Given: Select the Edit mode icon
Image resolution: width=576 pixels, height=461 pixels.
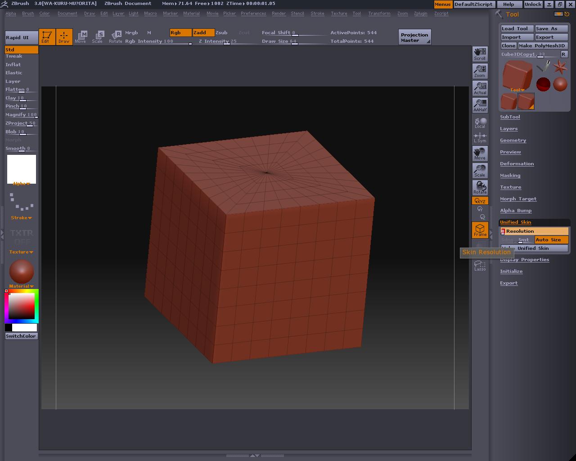Looking at the screenshot, I should tap(47, 37).
